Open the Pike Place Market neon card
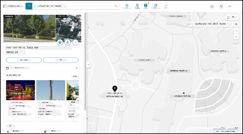Image resolution: width=243 pixels, height=134 pixels. [x=21, y=100]
